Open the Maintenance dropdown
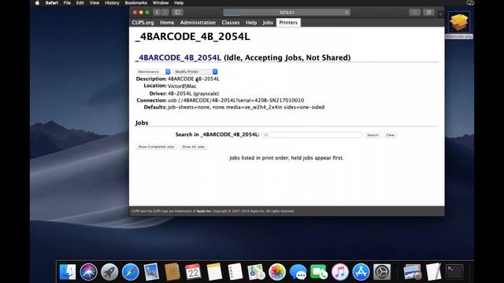The height and width of the screenshot is (283, 504). coord(153,72)
